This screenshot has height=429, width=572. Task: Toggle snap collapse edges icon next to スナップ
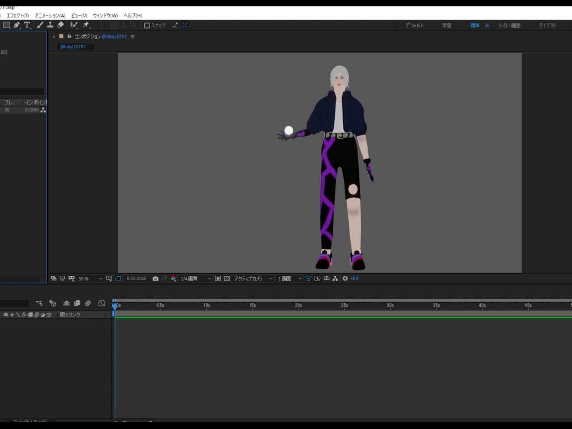pos(175,25)
